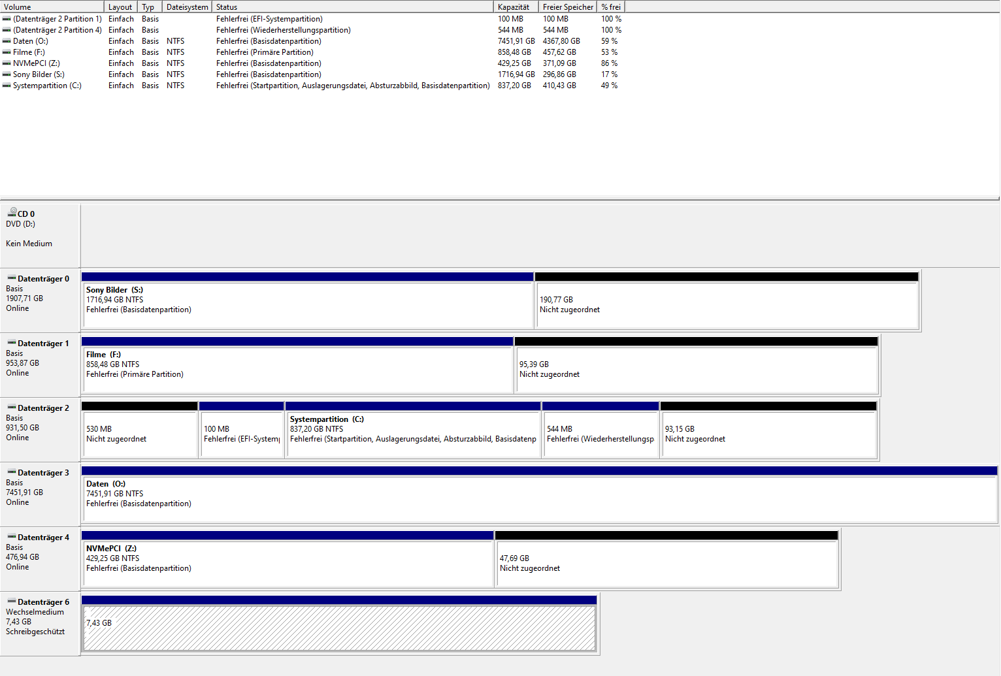Click the status 'Fehlerfrei (Wiederherstellungspartition)' in list
This screenshot has height=676, width=1001.
click(x=284, y=30)
